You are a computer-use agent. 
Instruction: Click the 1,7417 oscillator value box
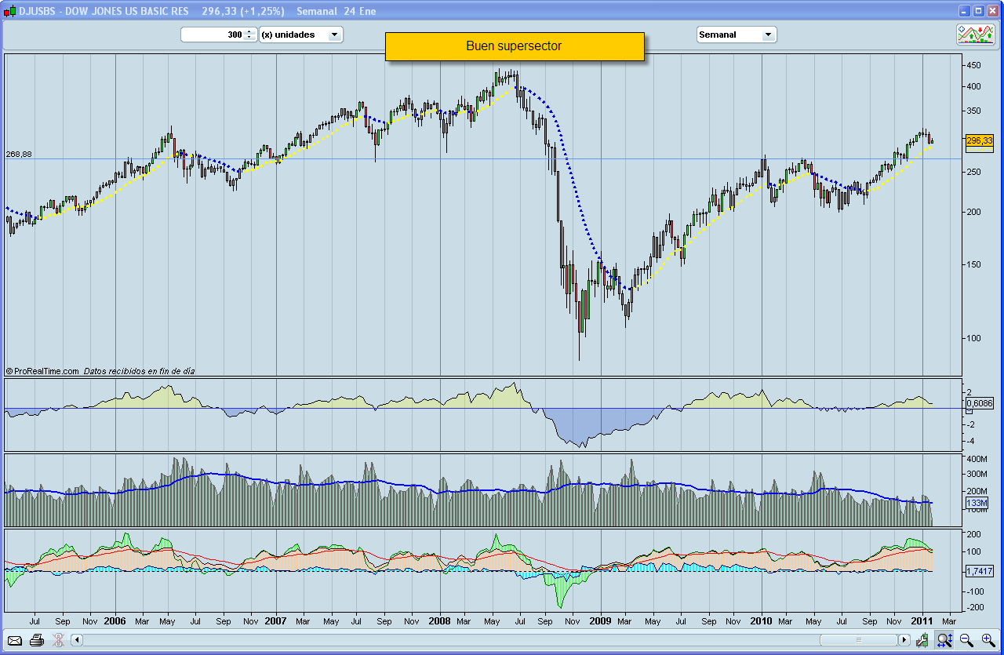click(980, 572)
